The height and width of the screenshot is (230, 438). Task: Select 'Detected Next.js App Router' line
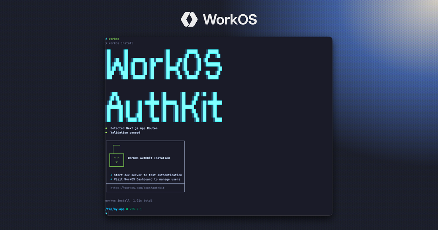pyautogui.click(x=134, y=129)
